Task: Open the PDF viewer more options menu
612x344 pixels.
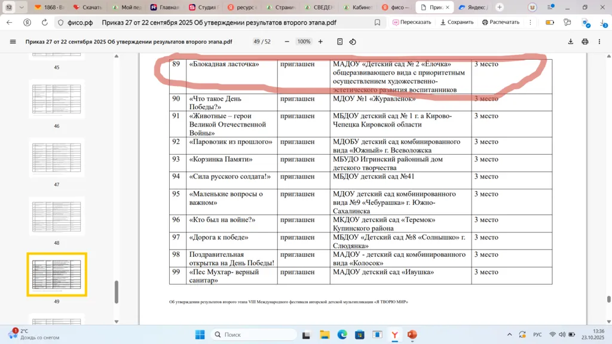Action: tap(599, 42)
